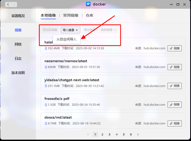Jump to page 2

(102, 134)
